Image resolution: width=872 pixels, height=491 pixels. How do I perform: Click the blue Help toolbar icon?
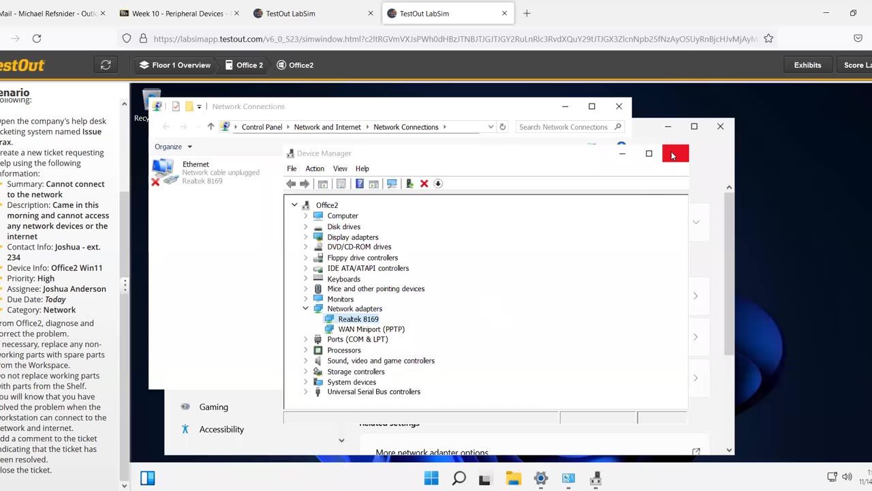click(x=360, y=183)
